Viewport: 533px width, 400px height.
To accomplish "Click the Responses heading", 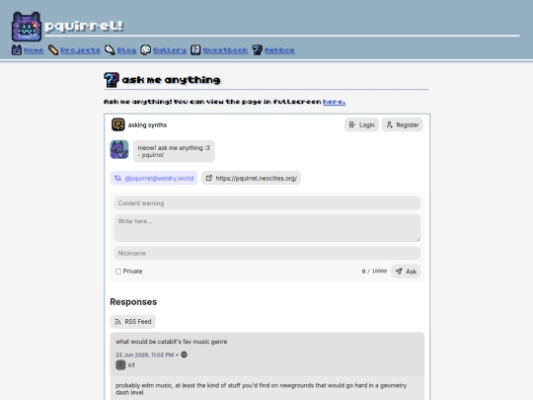I will coord(133,302).
